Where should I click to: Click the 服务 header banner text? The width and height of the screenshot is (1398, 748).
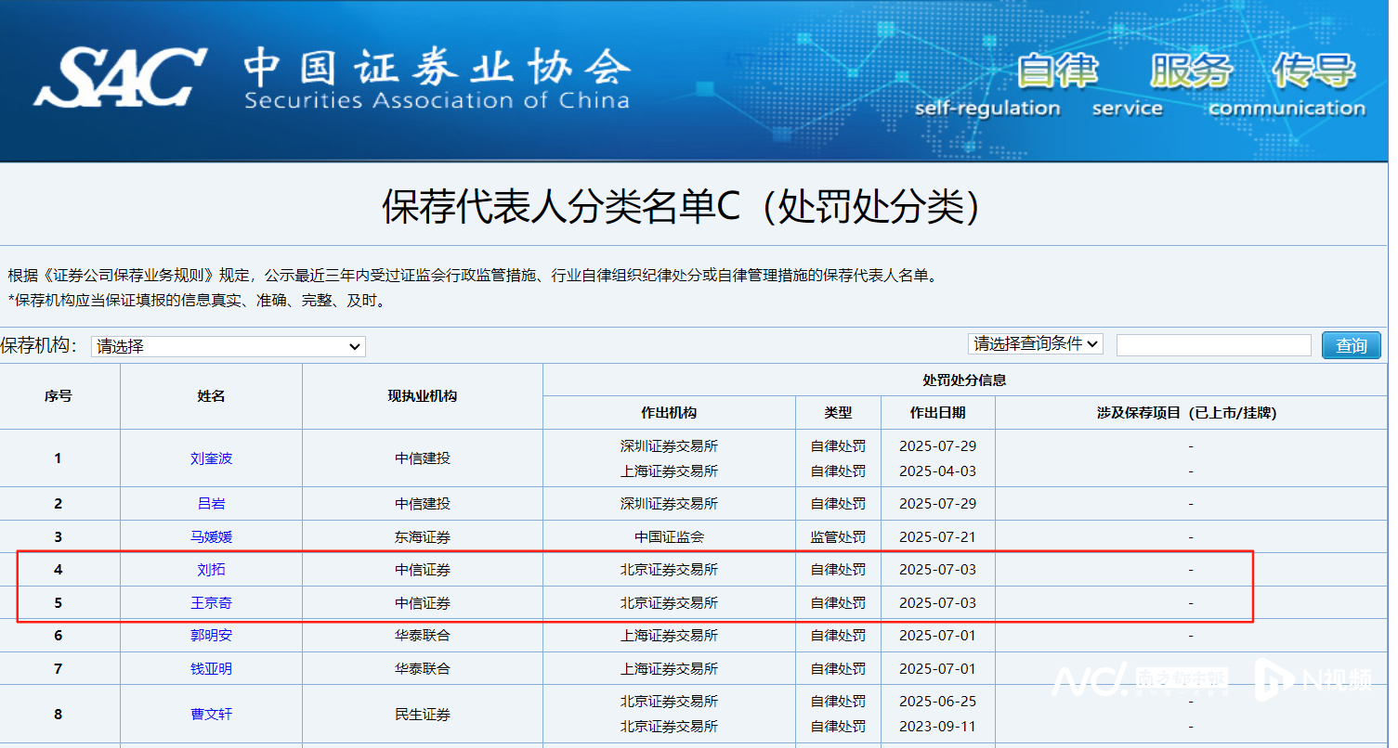(1190, 71)
